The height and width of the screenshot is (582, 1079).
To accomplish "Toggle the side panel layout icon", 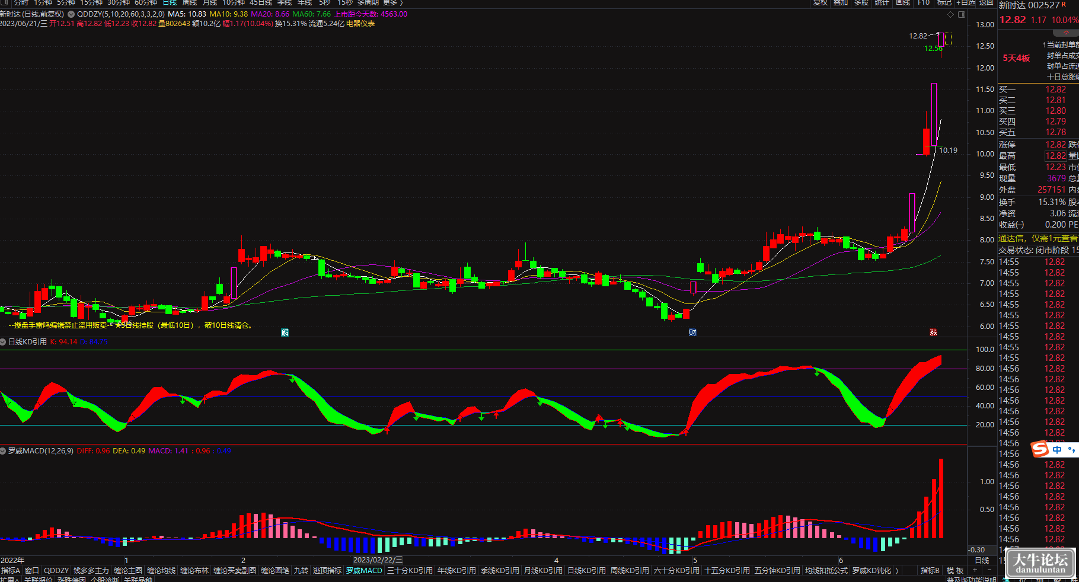I will pyautogui.click(x=962, y=15).
